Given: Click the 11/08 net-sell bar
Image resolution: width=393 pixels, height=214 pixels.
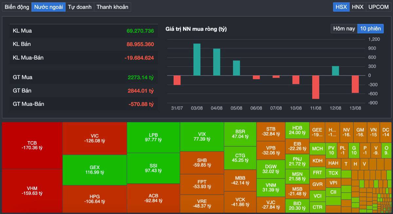Looking at the screenshot, I should click(316, 87).
